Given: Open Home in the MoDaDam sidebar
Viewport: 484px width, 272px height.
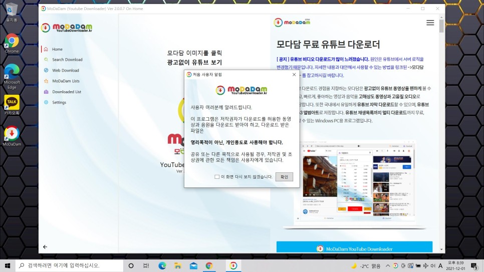Looking at the screenshot, I should pyautogui.click(x=57, y=49).
